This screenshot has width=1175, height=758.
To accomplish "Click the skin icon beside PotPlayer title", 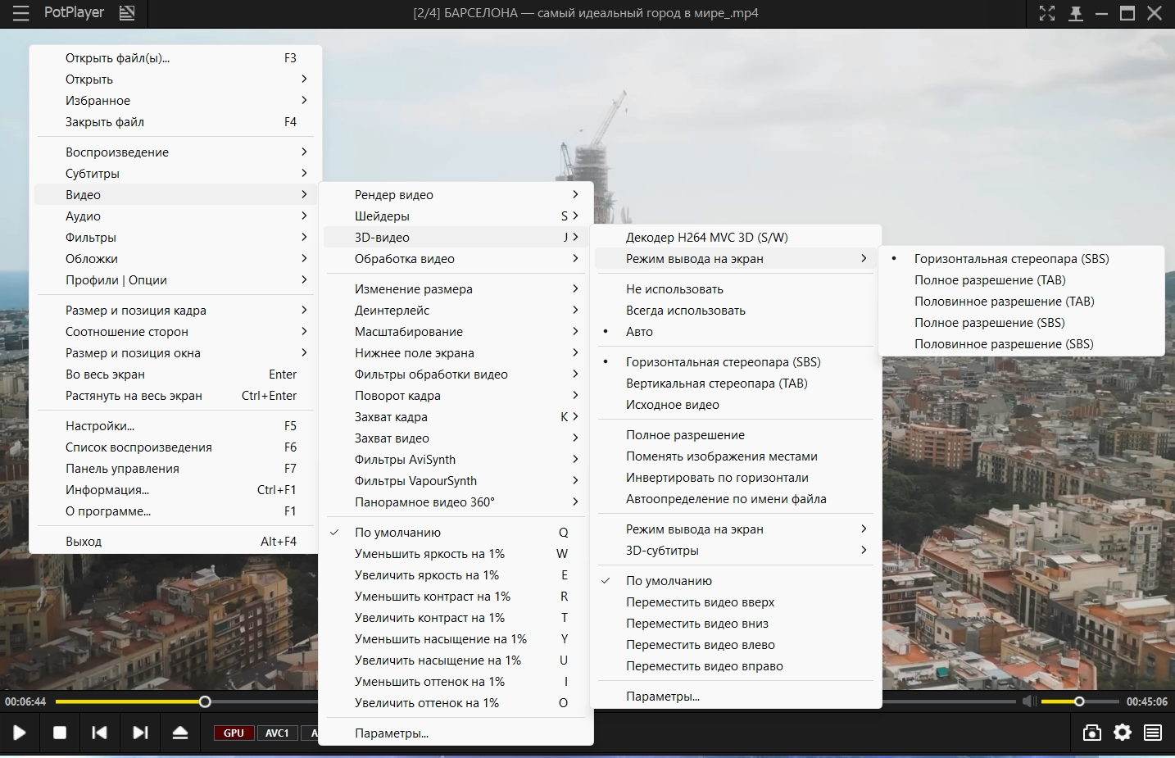I will tap(126, 13).
